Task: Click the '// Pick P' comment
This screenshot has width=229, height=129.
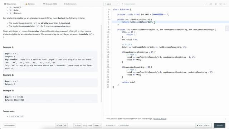Action: (127, 44)
